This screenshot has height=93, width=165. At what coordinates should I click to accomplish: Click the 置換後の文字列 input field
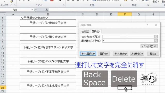click(128, 41)
